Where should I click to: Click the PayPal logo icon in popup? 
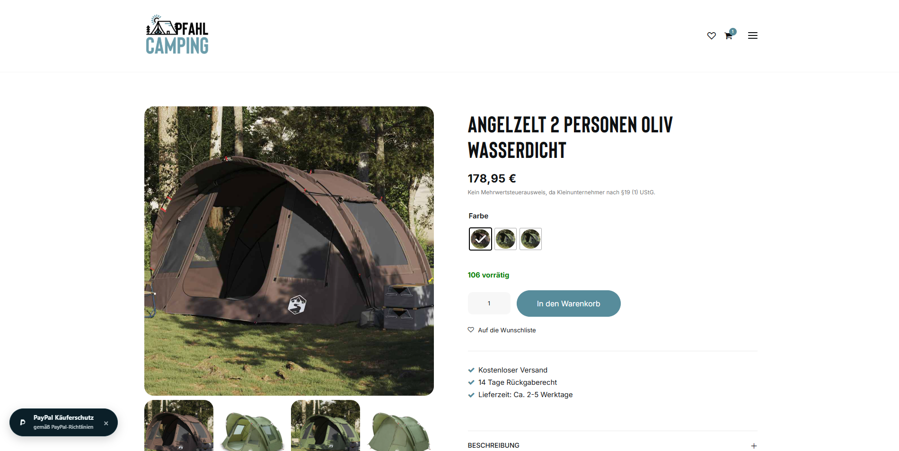click(22, 422)
